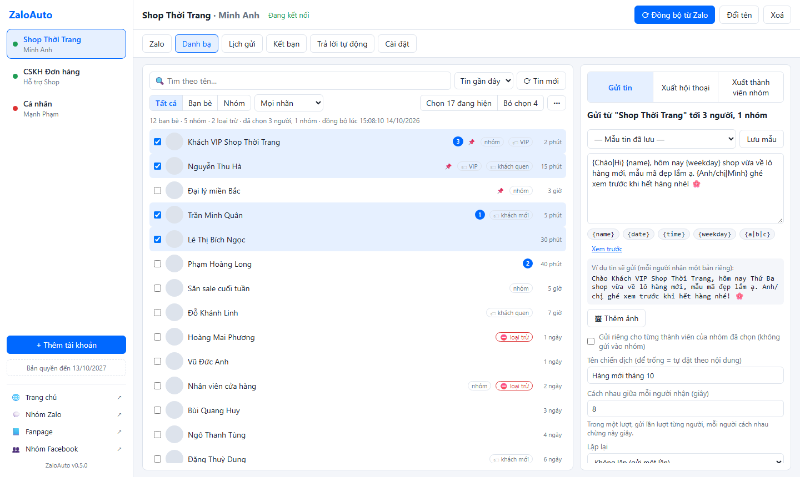The image size is (800, 477).
Task: Switch to the Trả lời tự động tab
Action: [x=342, y=44]
